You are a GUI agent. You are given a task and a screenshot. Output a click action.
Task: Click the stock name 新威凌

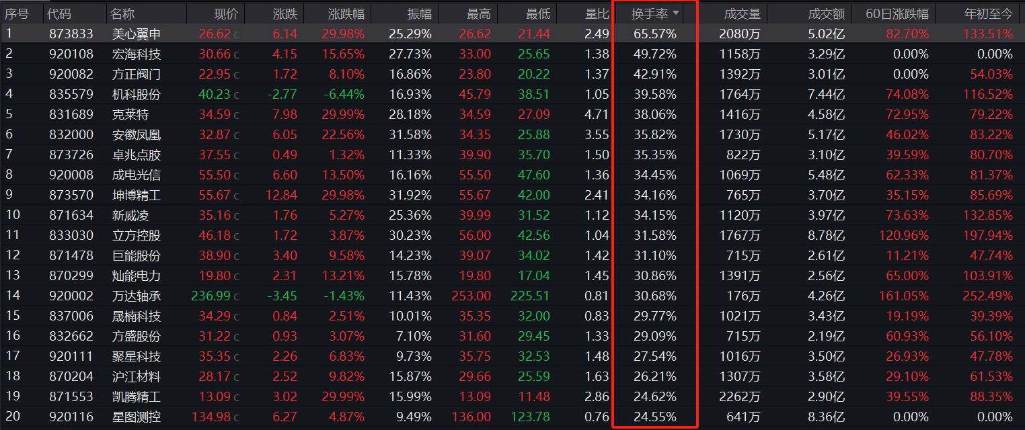[130, 215]
